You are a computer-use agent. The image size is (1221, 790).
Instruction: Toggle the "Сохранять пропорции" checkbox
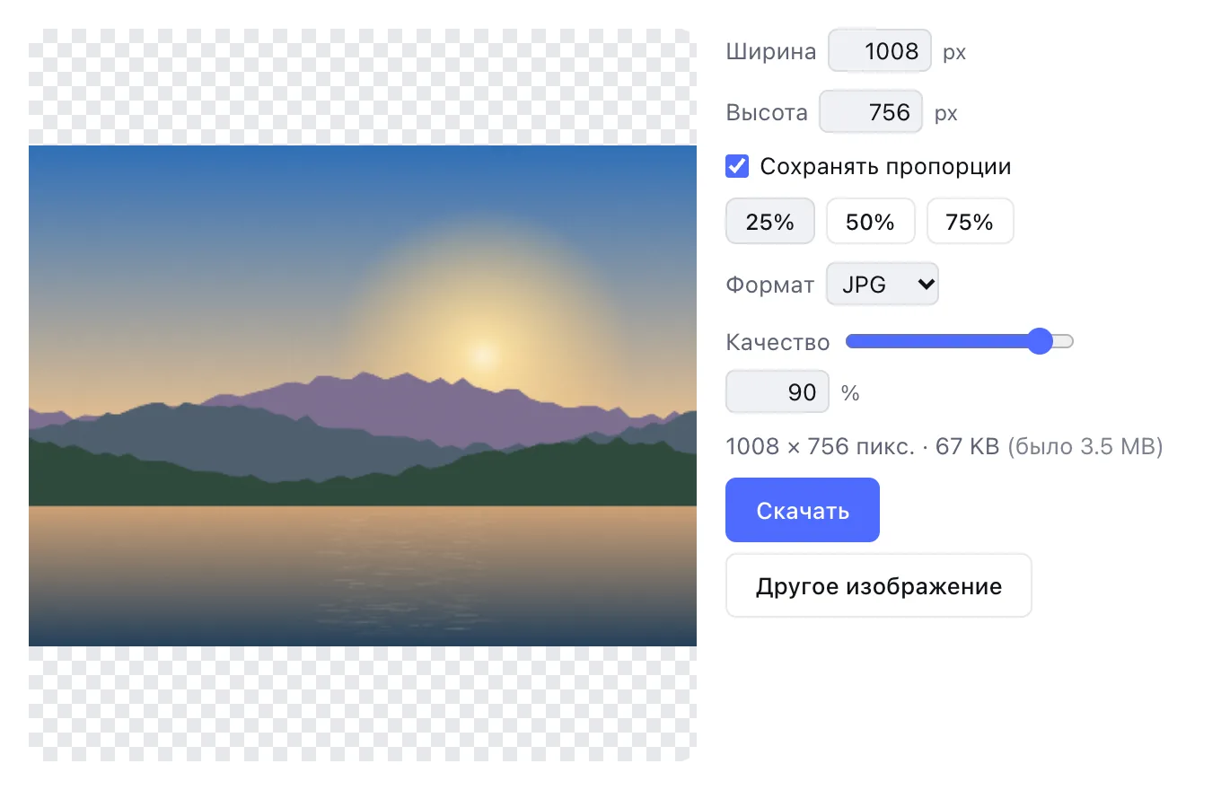pyautogui.click(x=737, y=166)
